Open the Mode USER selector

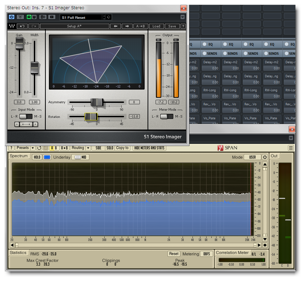tap(252, 157)
